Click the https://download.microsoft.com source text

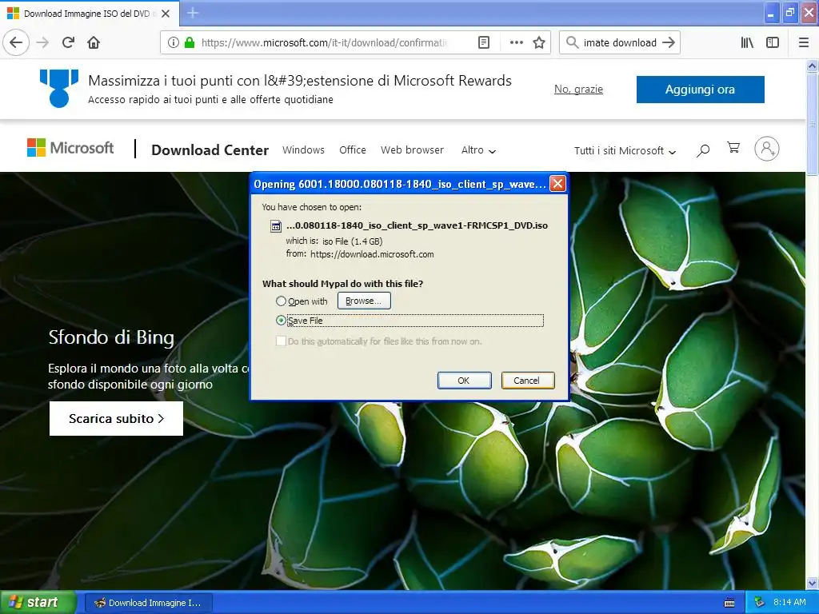[x=372, y=254]
